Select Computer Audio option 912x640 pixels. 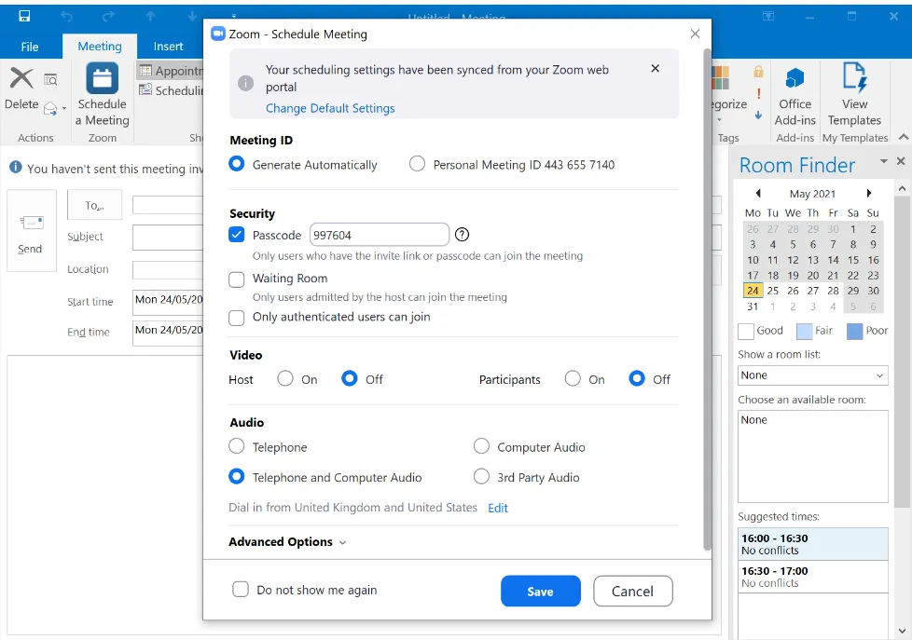point(481,446)
